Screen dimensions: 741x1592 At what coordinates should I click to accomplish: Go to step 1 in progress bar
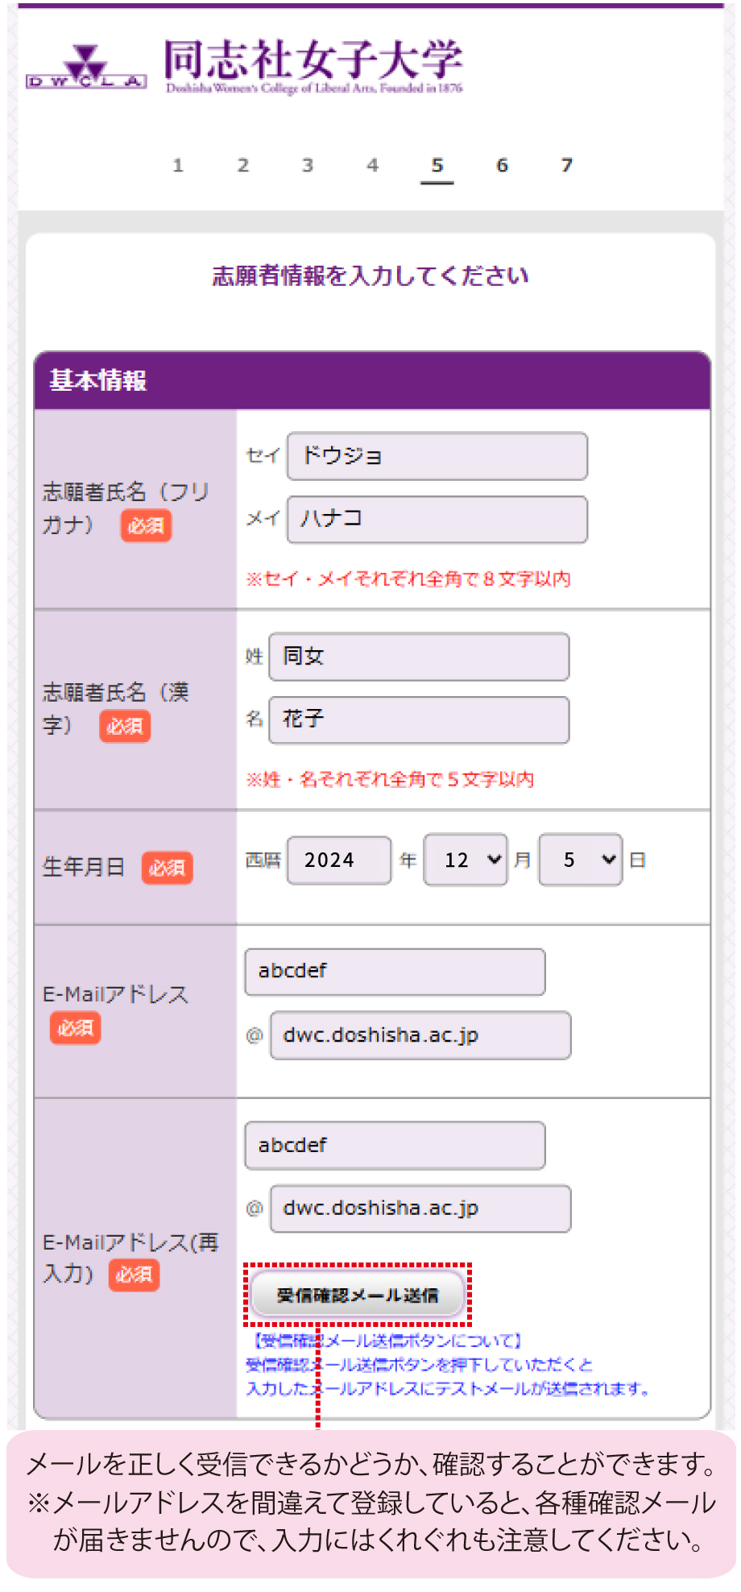tap(178, 165)
